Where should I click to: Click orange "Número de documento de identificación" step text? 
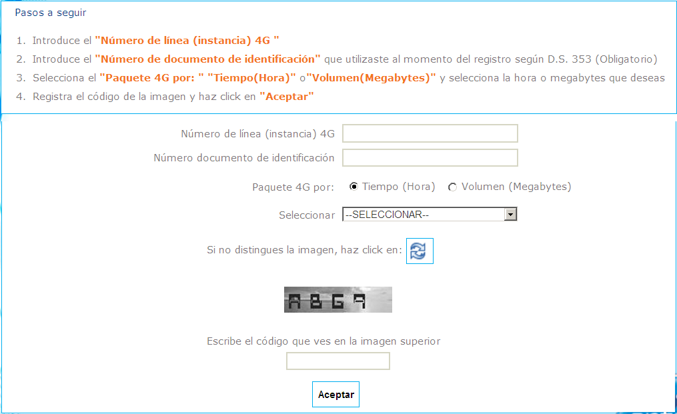pos(207,59)
